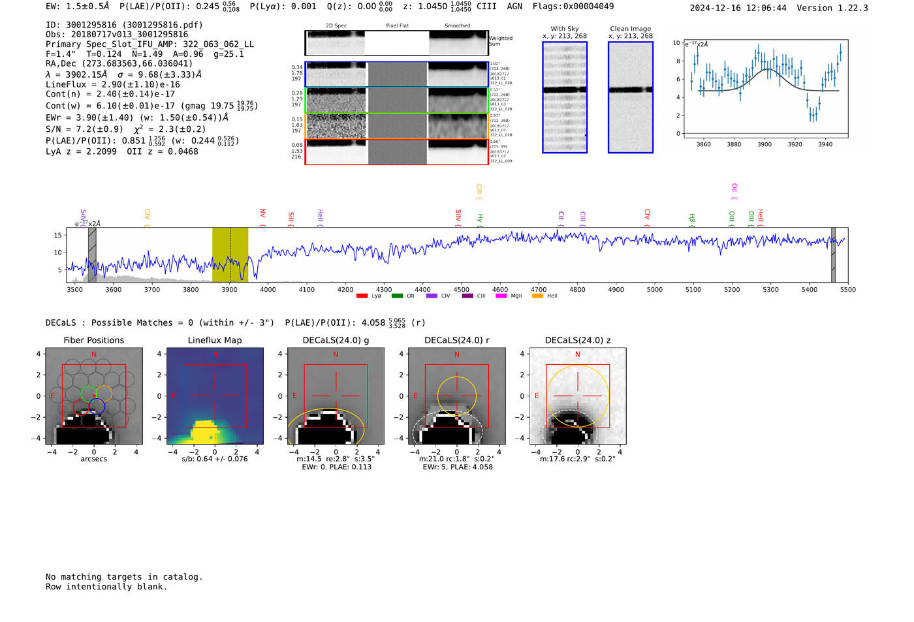Select the red-bordered 2D fiber spectrum row
Image resolution: width=914 pixels, height=622 pixels.
pyautogui.click(x=396, y=152)
